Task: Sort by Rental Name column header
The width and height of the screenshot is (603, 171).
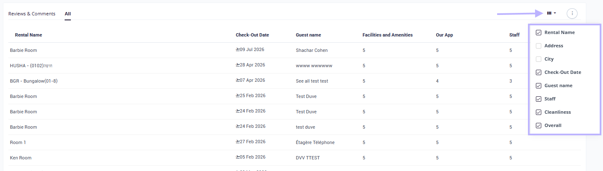Action: [x=28, y=35]
